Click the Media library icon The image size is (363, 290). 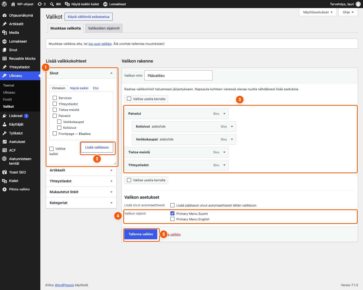pyautogui.click(x=5, y=33)
